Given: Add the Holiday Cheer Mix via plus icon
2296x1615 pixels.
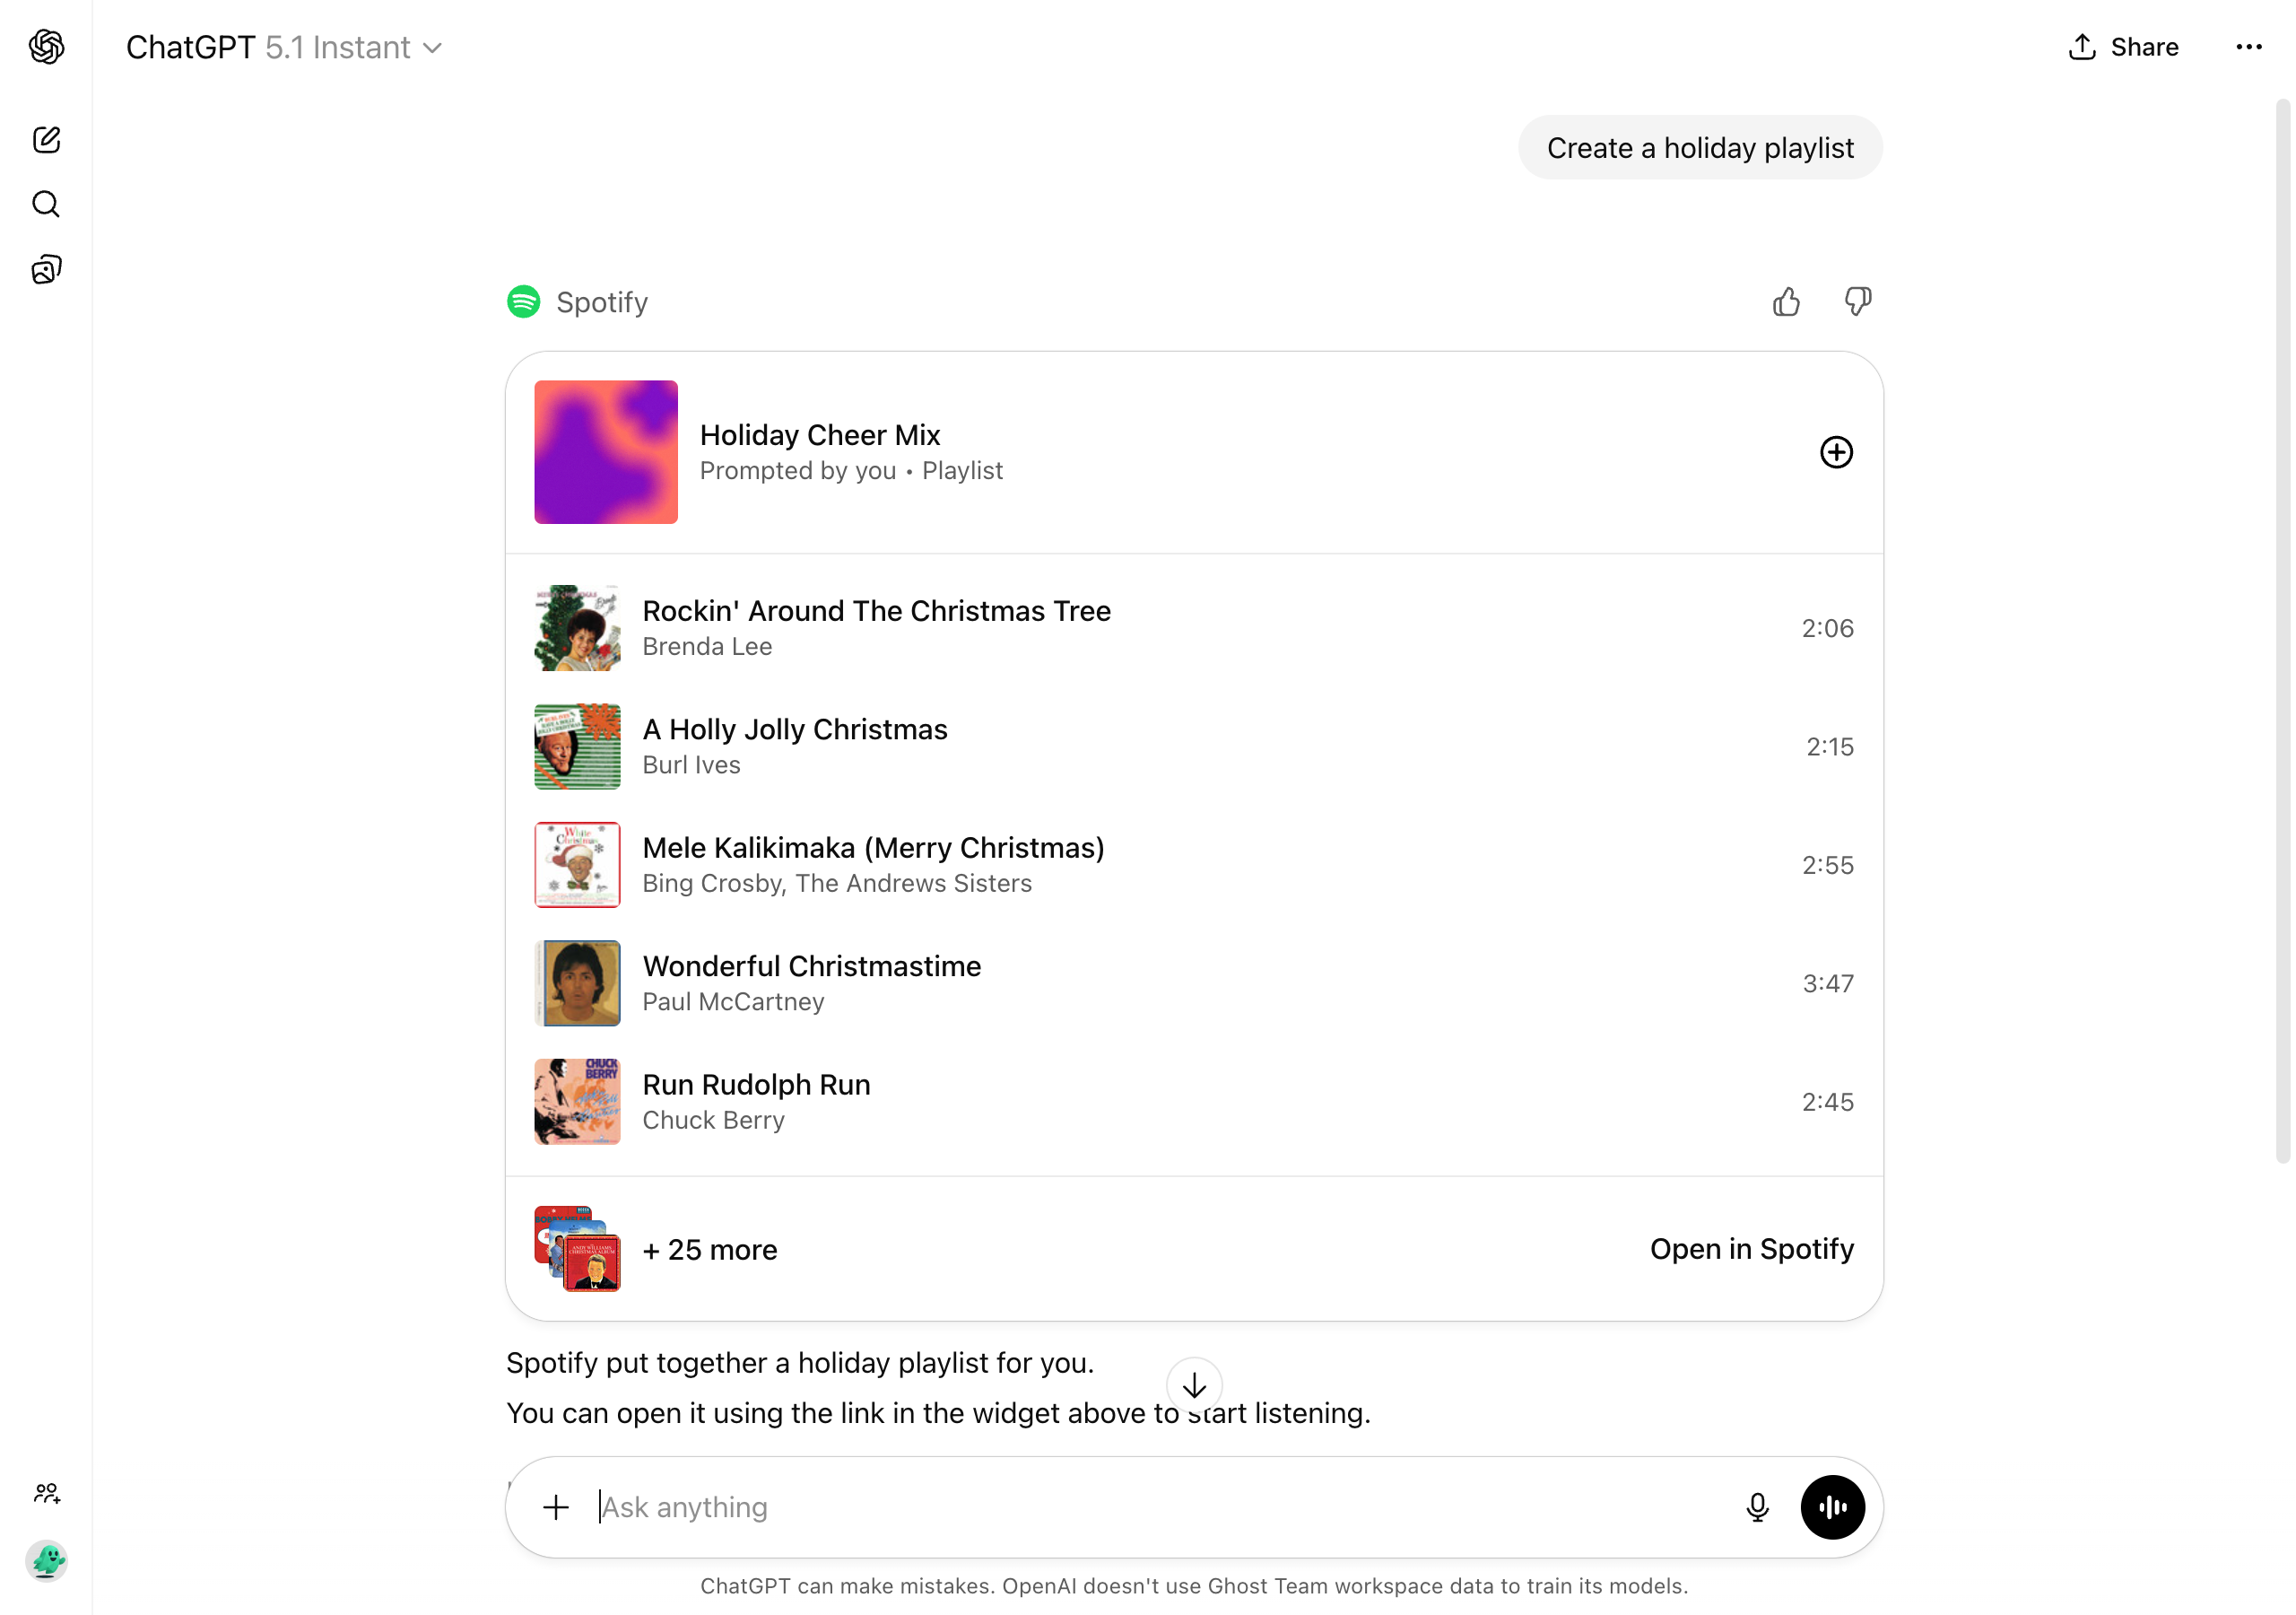Looking at the screenshot, I should tap(1835, 451).
